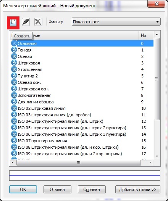Click the Edit style pencil icon
This screenshot has width=168, height=201.
tap(26, 22)
